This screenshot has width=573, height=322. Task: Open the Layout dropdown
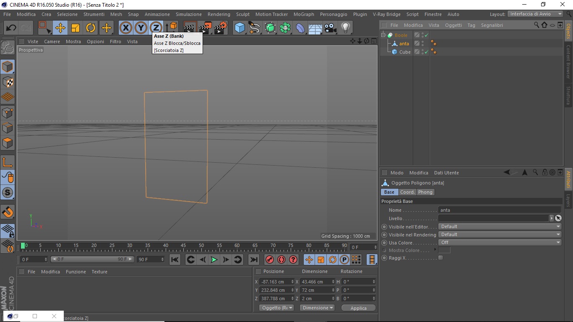click(x=535, y=14)
